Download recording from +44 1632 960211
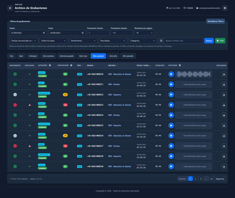The image size is (235, 198). coord(224,84)
